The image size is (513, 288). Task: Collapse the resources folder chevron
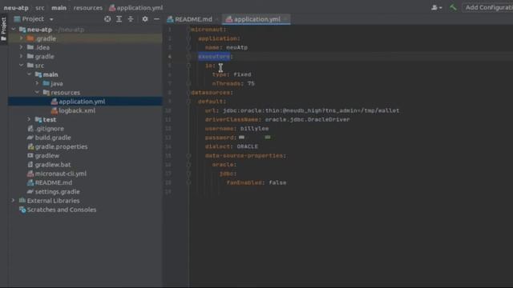click(x=37, y=93)
